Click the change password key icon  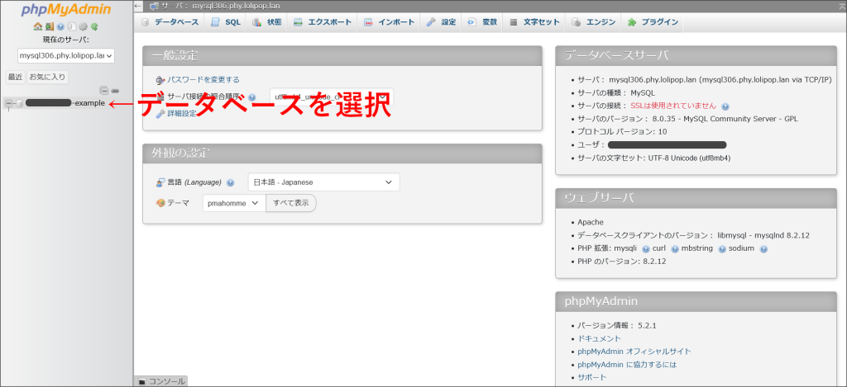tap(160, 80)
